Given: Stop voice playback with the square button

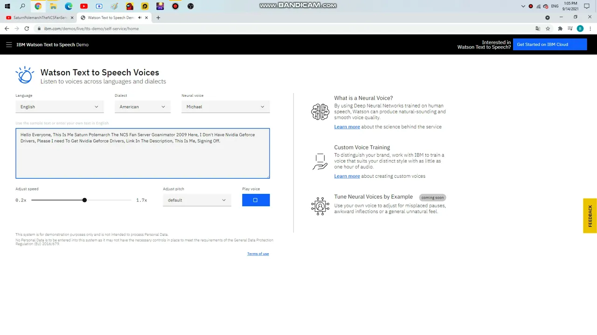Looking at the screenshot, I should pyautogui.click(x=256, y=200).
